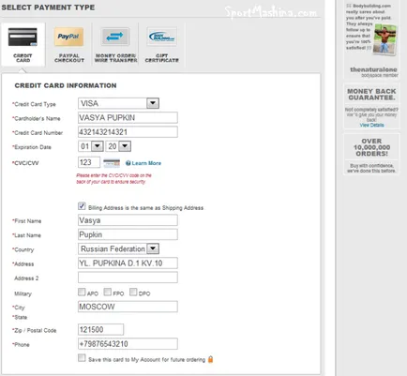This screenshot has width=407, height=376.
Task: Open the View Details money back link
Action: [x=371, y=125]
